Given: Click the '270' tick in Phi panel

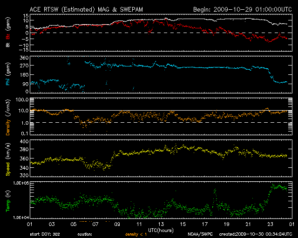Looking at the screenshot, I should click(x=24, y=66).
